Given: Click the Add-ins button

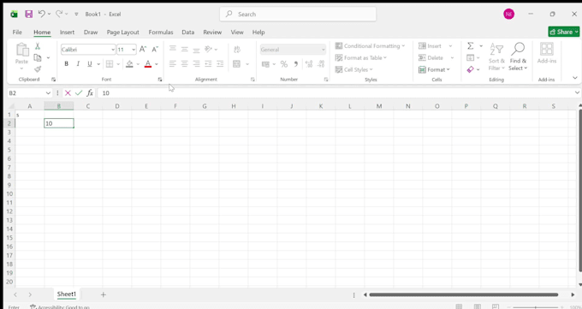Looking at the screenshot, I should coord(546,53).
